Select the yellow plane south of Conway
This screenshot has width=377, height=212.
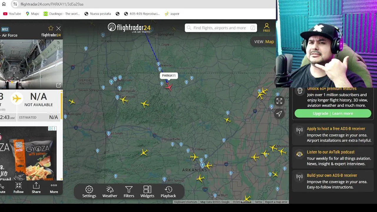[x=194, y=157]
